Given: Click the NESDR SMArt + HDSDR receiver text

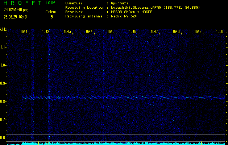Looking at the screenshot, I should tap(132, 12).
